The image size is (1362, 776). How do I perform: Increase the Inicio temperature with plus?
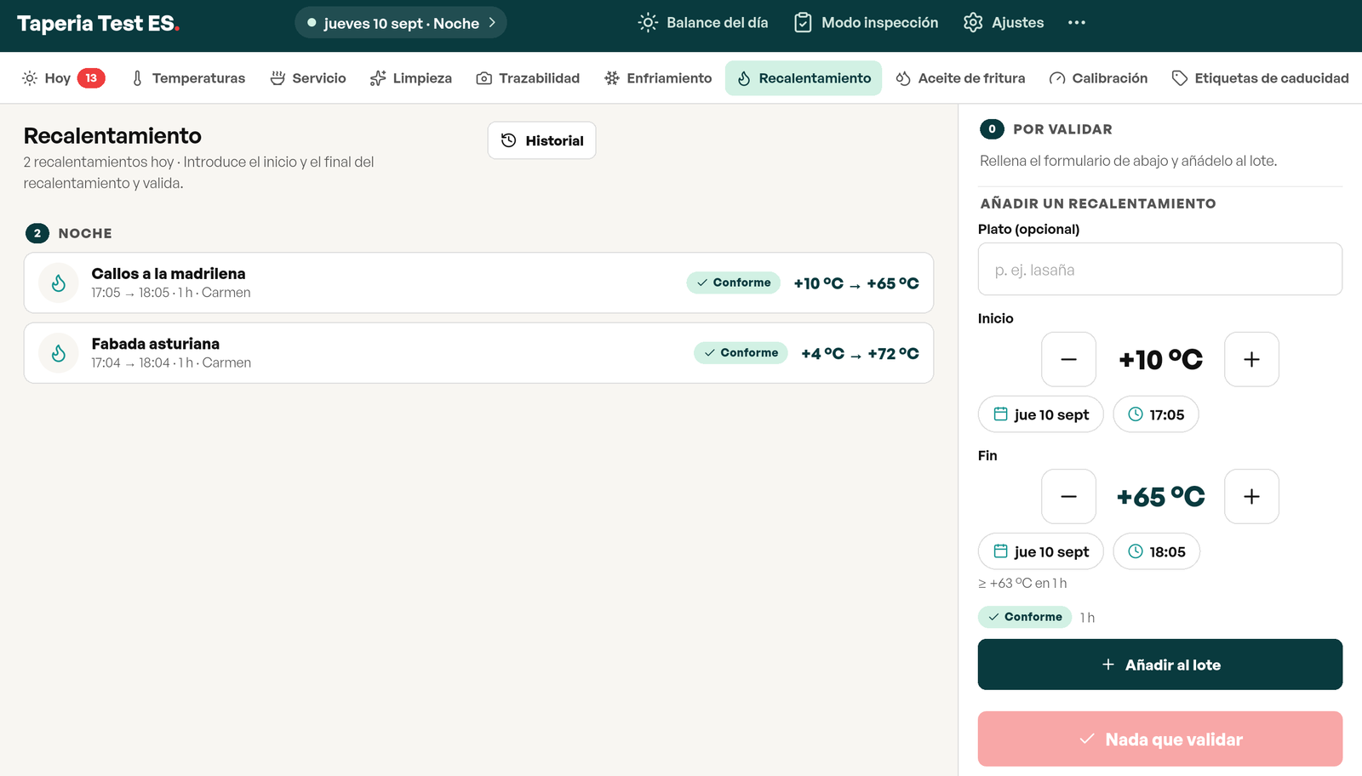tap(1251, 359)
